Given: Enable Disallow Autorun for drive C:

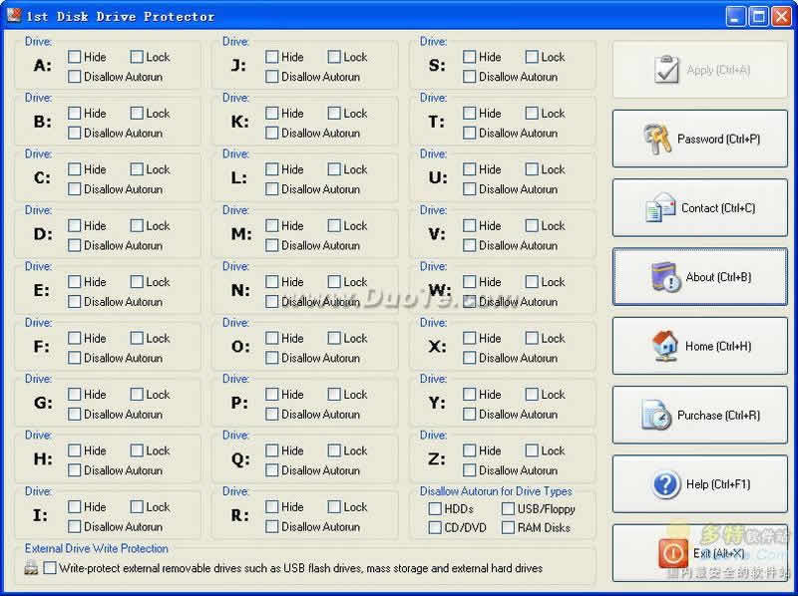Looking at the screenshot, I should [74, 188].
